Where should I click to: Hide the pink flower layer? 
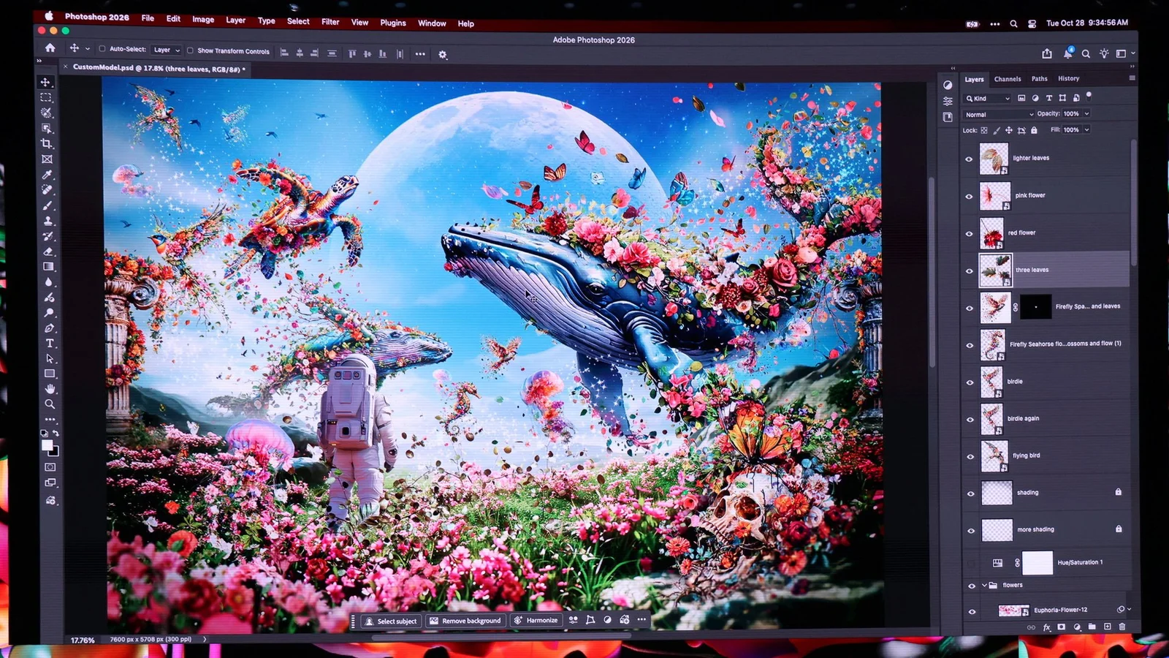pos(969,196)
